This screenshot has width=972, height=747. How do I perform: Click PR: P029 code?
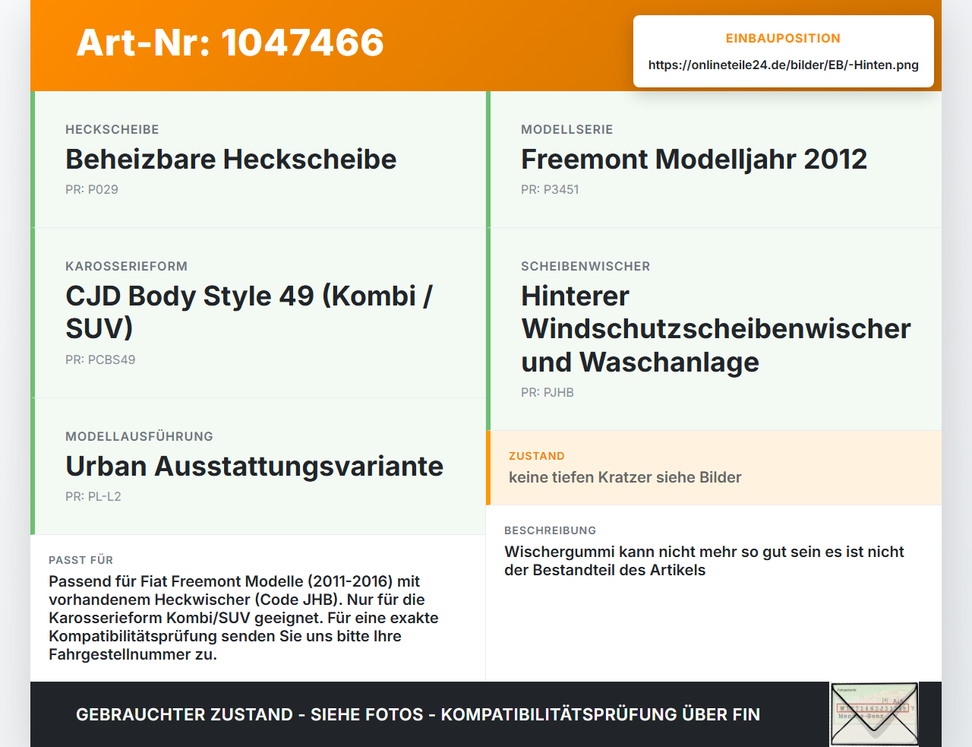(92, 189)
